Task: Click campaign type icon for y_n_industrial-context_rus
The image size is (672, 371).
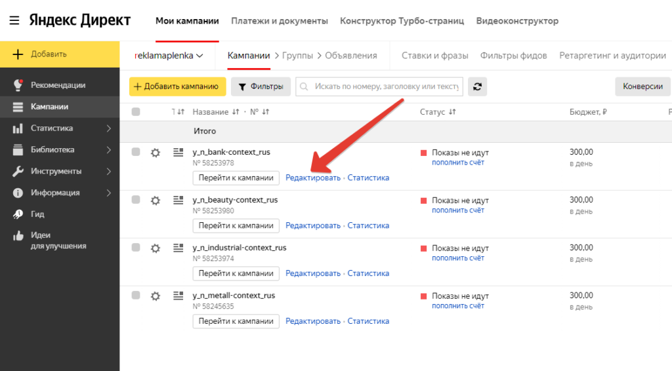Action: click(178, 248)
